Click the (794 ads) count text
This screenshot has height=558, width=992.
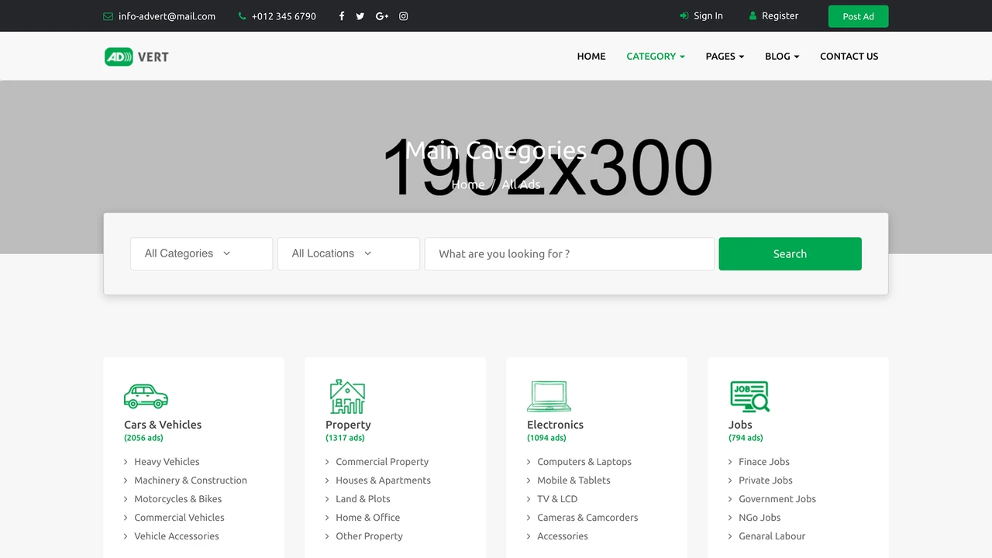pos(746,438)
